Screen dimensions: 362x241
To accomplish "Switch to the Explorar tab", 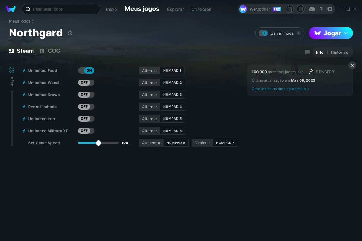I will click(175, 9).
